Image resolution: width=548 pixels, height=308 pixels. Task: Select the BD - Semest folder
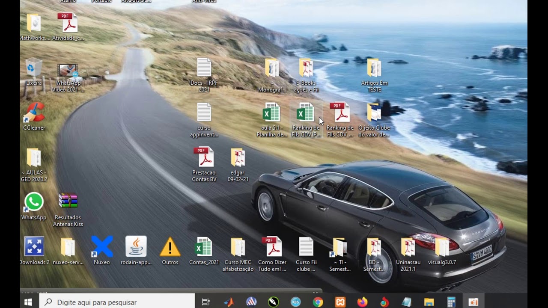(374, 247)
